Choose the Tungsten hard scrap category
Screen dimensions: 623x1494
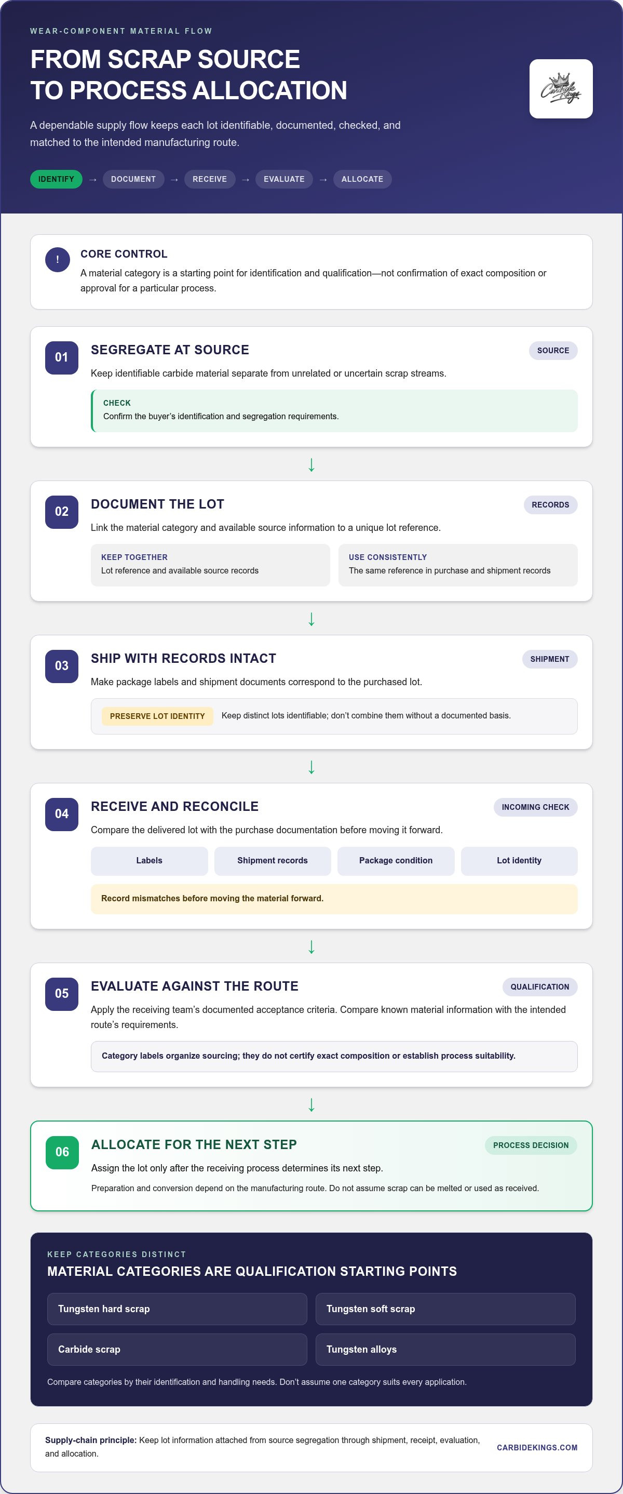[177, 1309]
